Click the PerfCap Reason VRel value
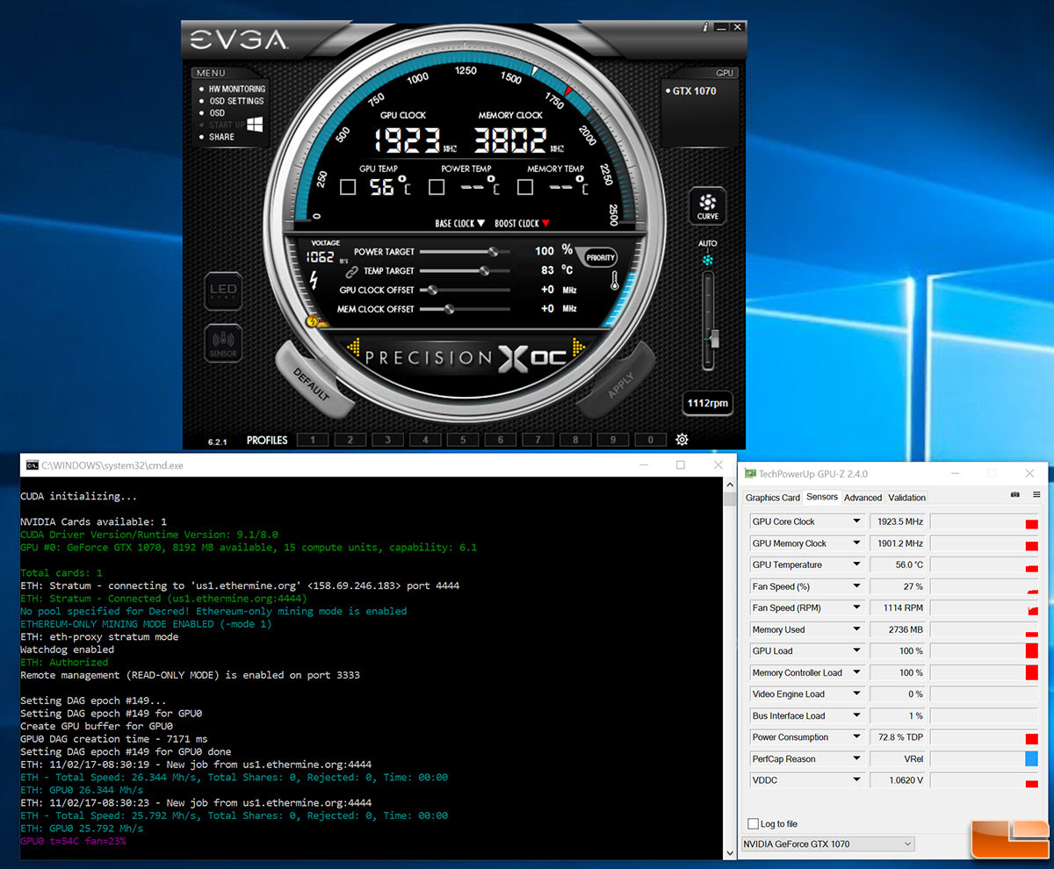Image resolution: width=1054 pixels, height=869 pixels. [896, 759]
